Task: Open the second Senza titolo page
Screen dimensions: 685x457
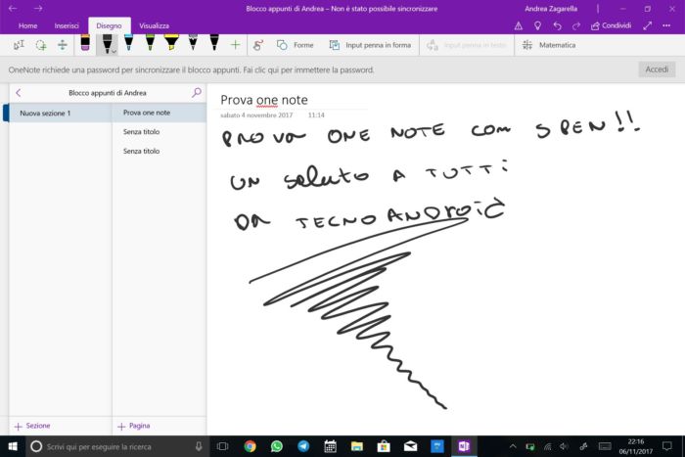Action: [x=159, y=151]
